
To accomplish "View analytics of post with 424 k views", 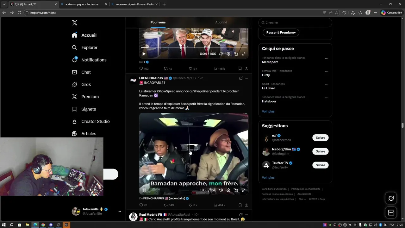I will click(219, 205).
